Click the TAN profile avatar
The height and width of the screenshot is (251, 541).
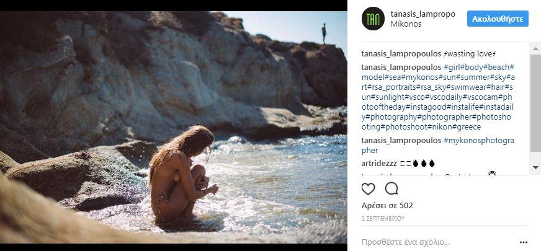point(373,19)
